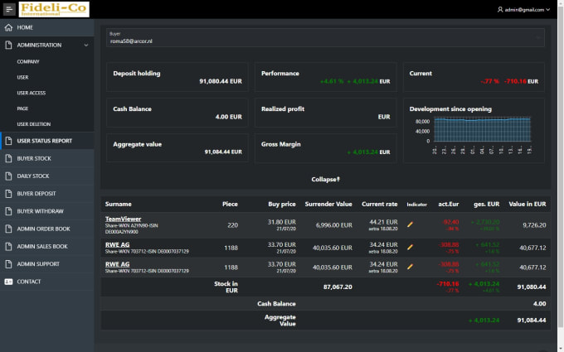Click the Deposit holding value 91,080.44 EUR
The width and height of the screenshot is (564, 352).
tap(221, 81)
